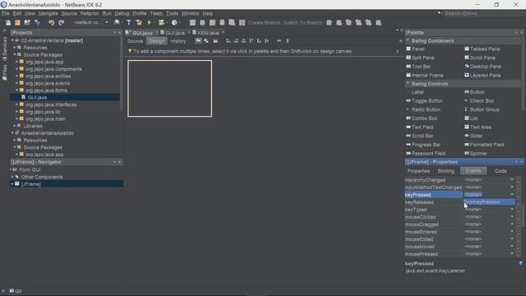Open dropdown for mouseClicked event
The width and height of the screenshot is (526, 296).
512,217
